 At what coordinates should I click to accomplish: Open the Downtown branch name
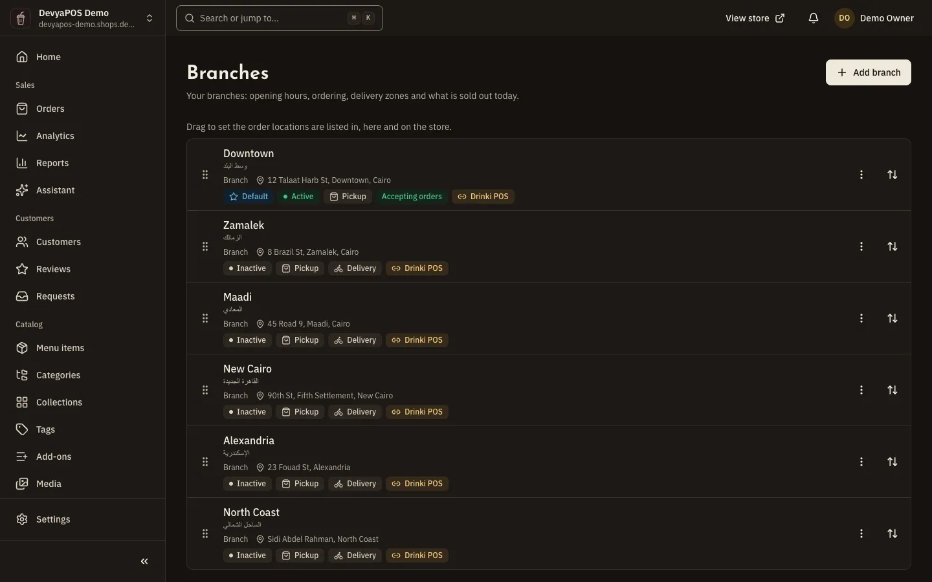tap(249, 153)
